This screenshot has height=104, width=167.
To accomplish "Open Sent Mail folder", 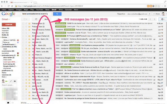I will point(5,33).
